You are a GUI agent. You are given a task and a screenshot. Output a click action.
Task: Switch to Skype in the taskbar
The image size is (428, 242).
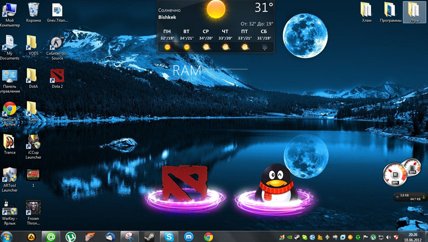click(169, 237)
